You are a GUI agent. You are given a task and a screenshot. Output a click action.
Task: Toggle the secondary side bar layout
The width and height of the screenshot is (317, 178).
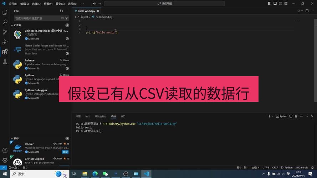(x=281, y=4)
